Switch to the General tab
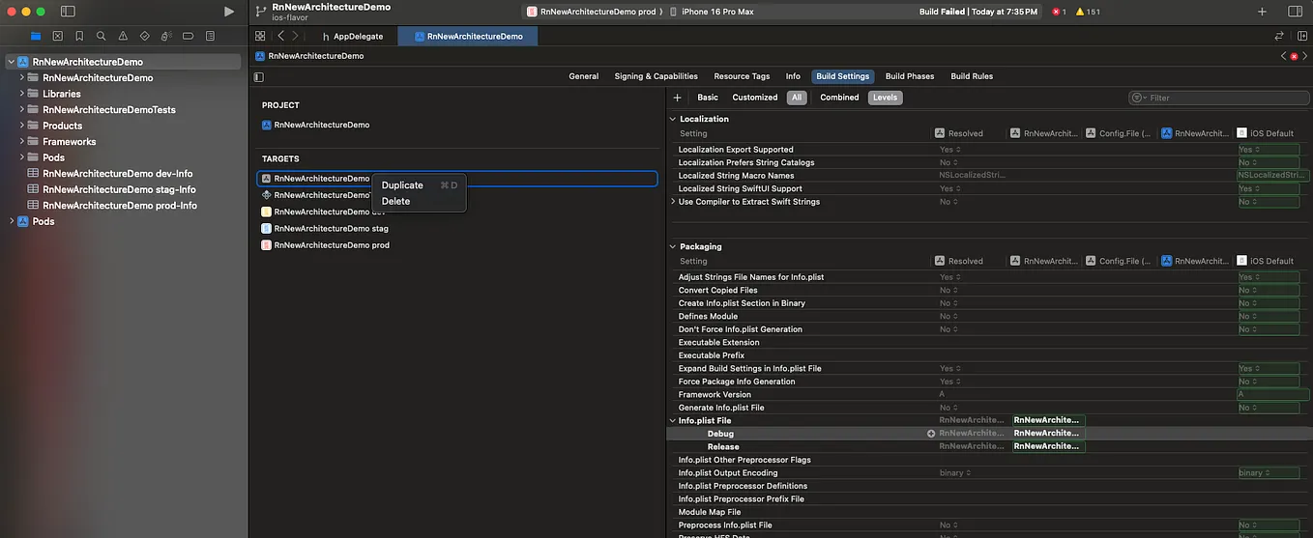 [x=583, y=76]
